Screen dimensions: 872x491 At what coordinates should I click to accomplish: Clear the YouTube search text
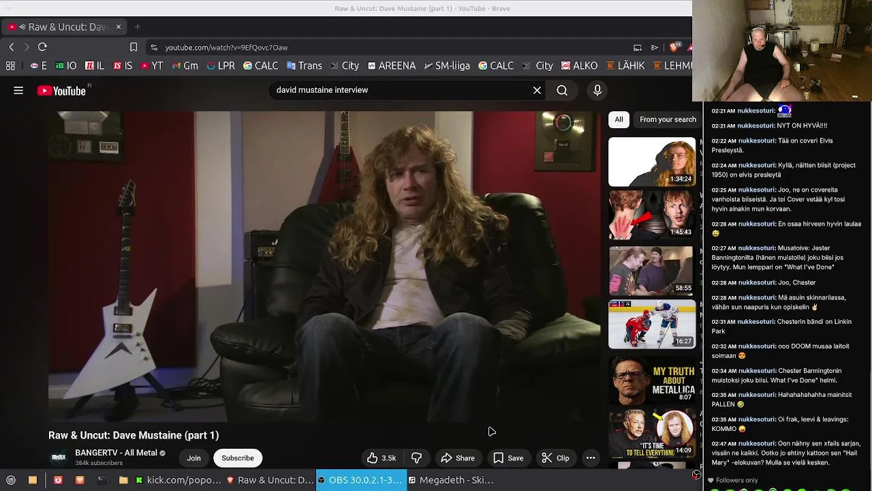(x=537, y=90)
